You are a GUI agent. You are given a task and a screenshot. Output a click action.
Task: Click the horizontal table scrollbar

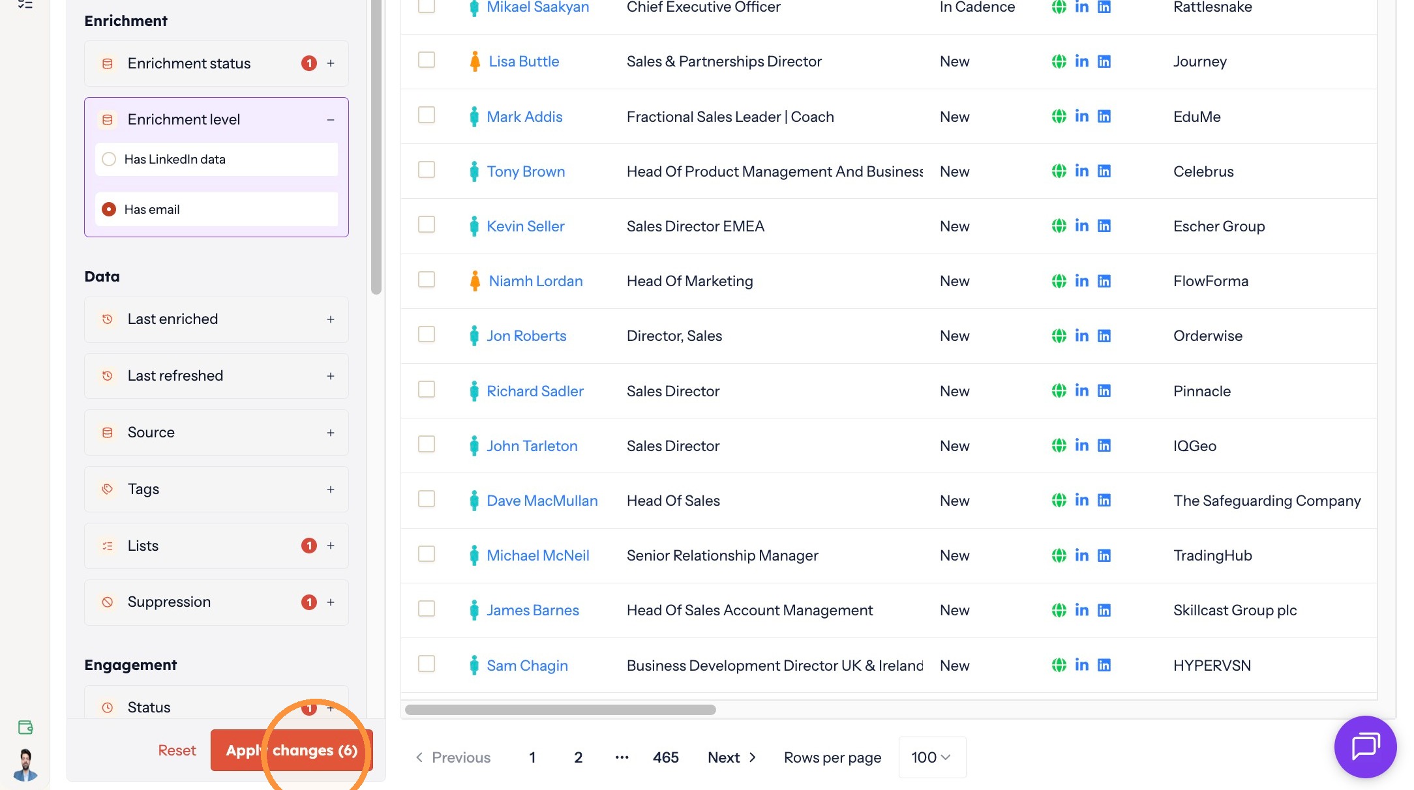coord(560,709)
